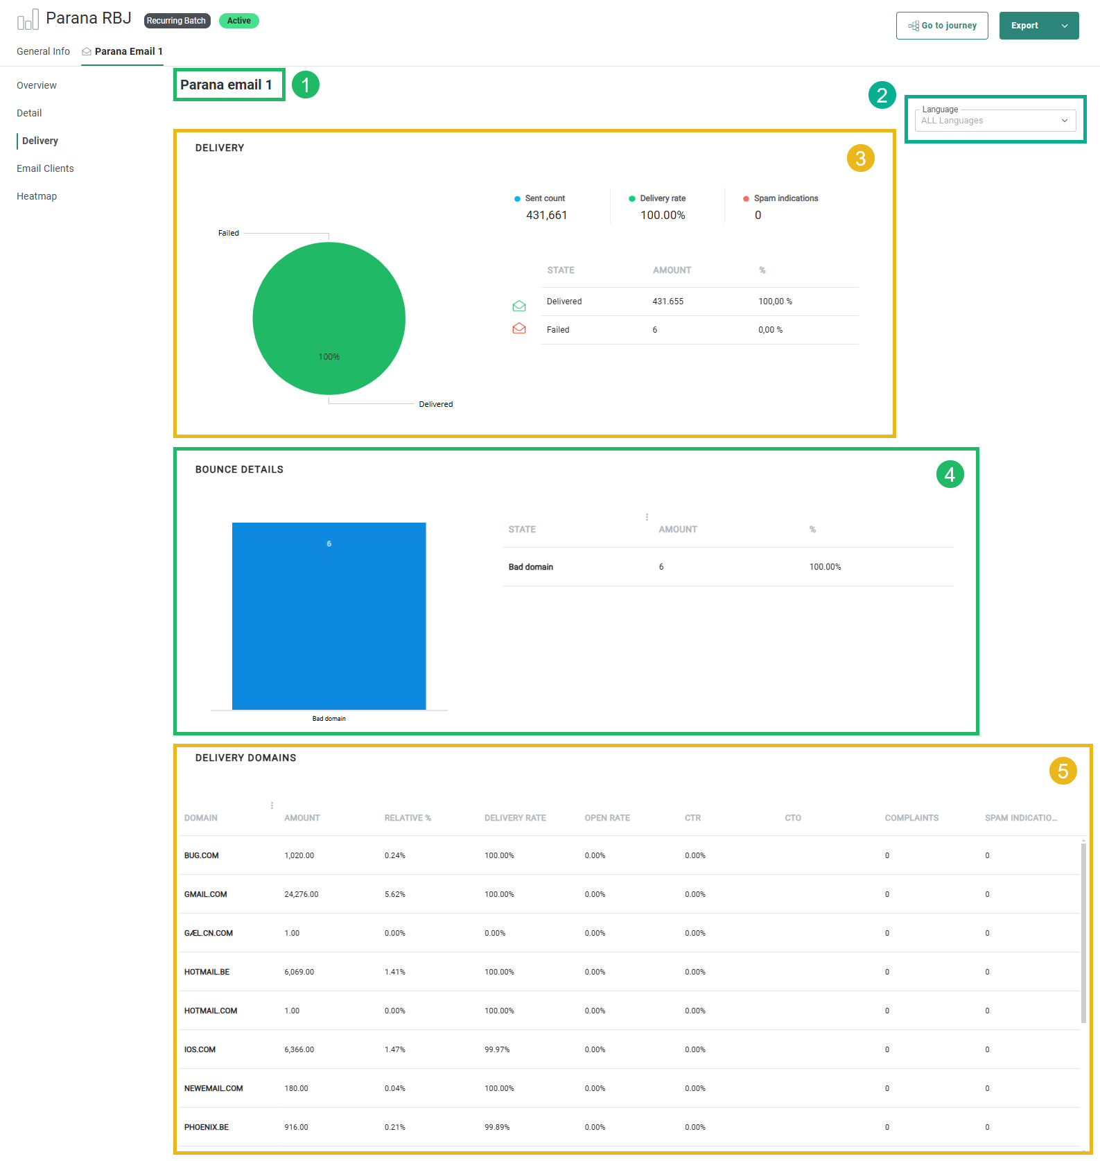Open the Language dropdown

point(995,121)
